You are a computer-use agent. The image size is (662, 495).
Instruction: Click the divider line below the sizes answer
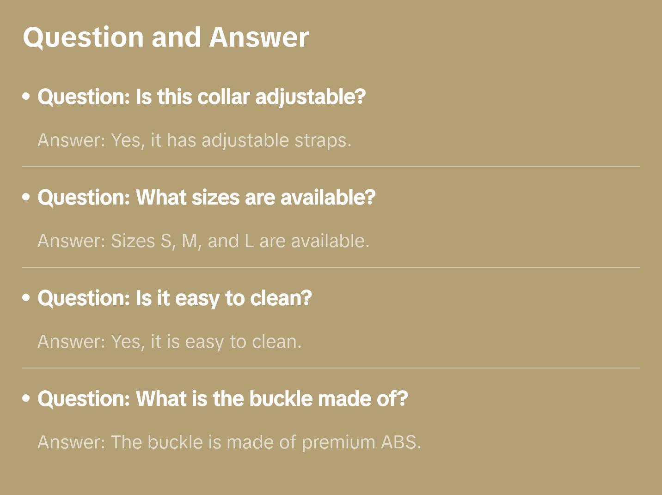coord(331,267)
